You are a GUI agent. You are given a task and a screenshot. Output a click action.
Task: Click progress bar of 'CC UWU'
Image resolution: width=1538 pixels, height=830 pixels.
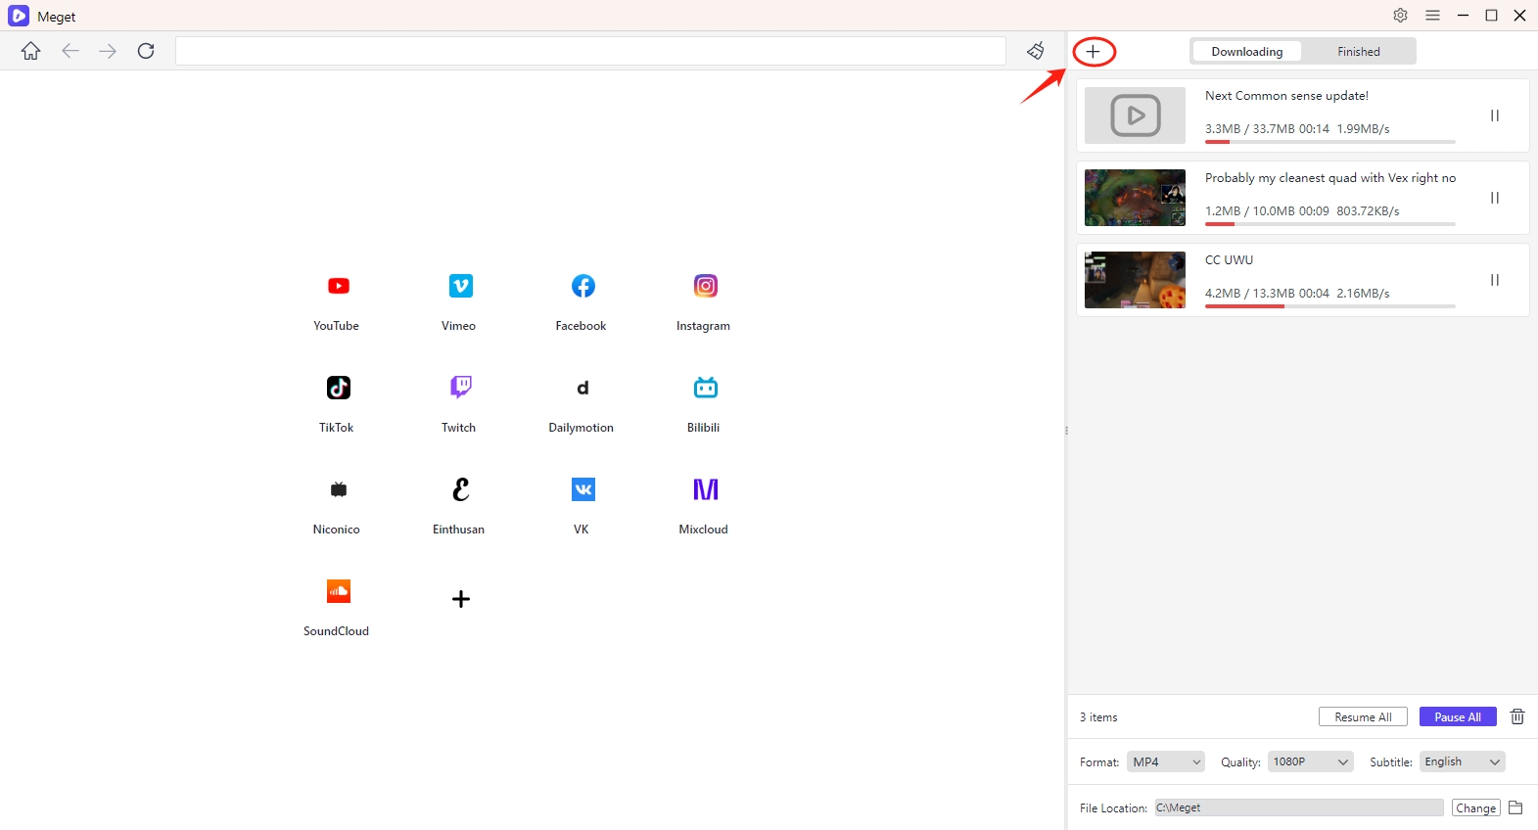click(1330, 306)
